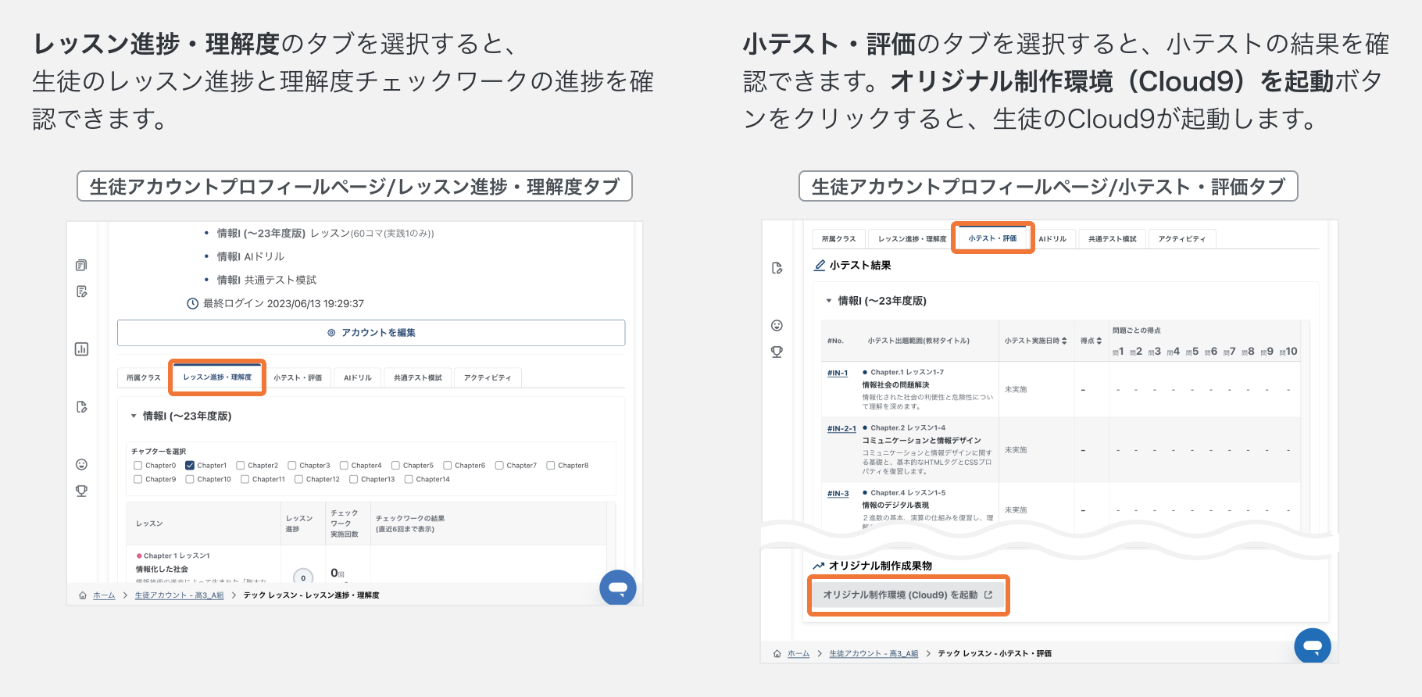Check the Chapter8 checkbox
Viewport: 1422px width, 697px height.
click(x=551, y=466)
